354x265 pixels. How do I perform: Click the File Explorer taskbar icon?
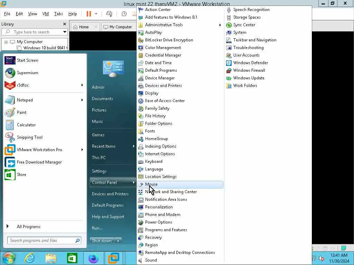point(51,258)
